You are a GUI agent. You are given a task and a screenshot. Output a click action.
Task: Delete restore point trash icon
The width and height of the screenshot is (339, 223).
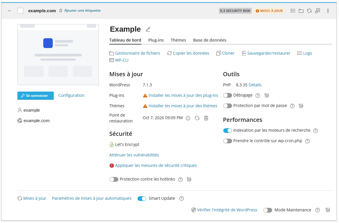click(206, 118)
